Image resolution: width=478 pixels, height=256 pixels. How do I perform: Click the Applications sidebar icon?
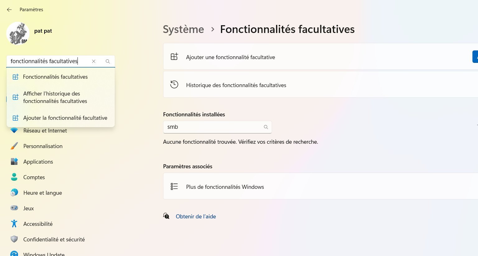[x=14, y=162]
